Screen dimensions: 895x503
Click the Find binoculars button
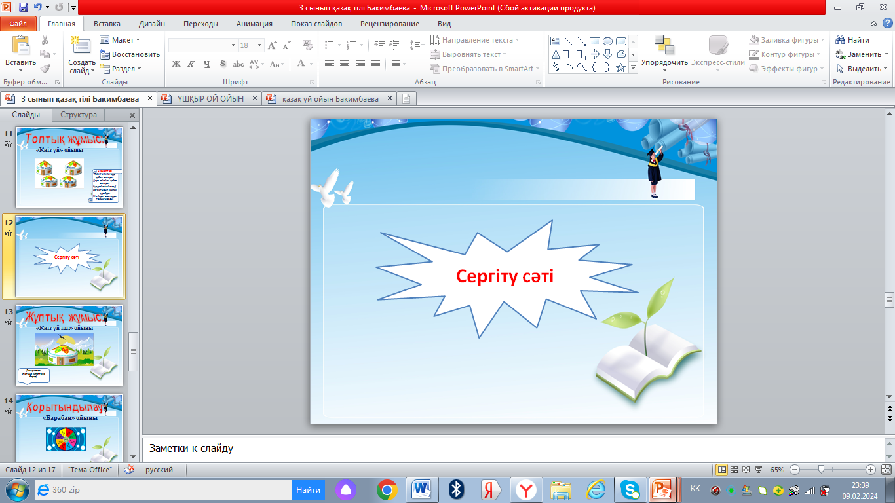pos(853,40)
